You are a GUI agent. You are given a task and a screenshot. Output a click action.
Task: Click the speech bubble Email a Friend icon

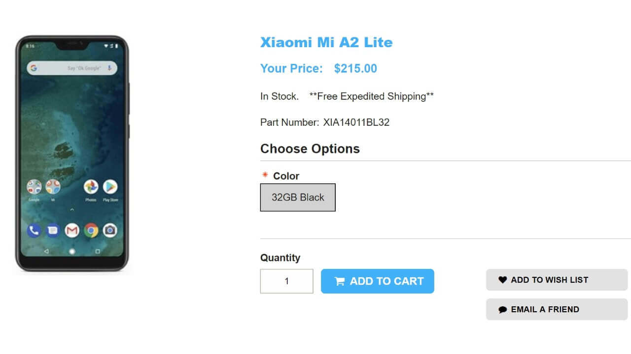pos(502,310)
